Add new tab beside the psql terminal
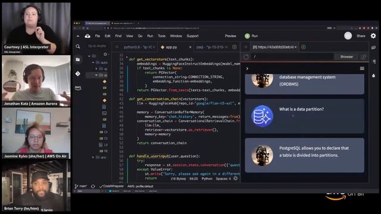 234,47
